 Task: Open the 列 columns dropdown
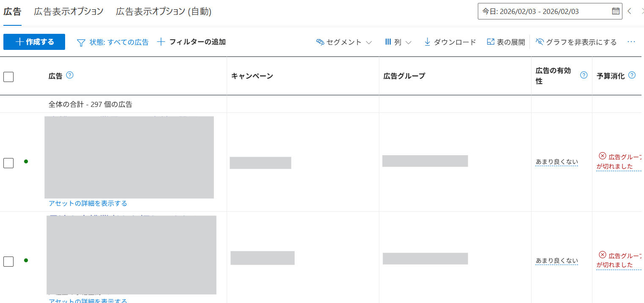tap(398, 42)
